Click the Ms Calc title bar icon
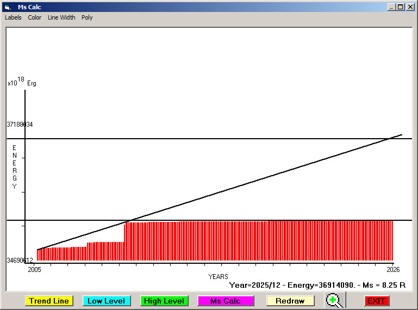Screen dimensions: 418x310 coord(8,7)
